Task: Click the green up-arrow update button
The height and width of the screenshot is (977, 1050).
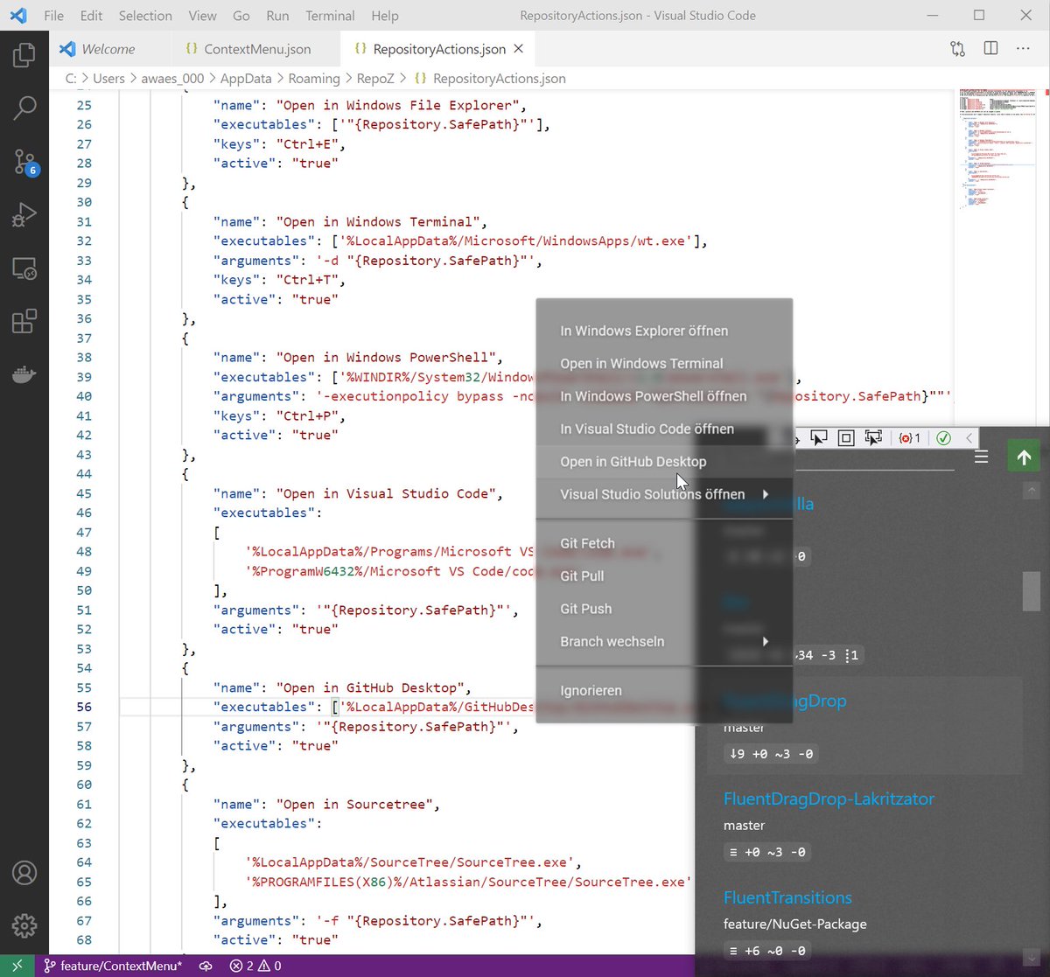Action: (1024, 457)
